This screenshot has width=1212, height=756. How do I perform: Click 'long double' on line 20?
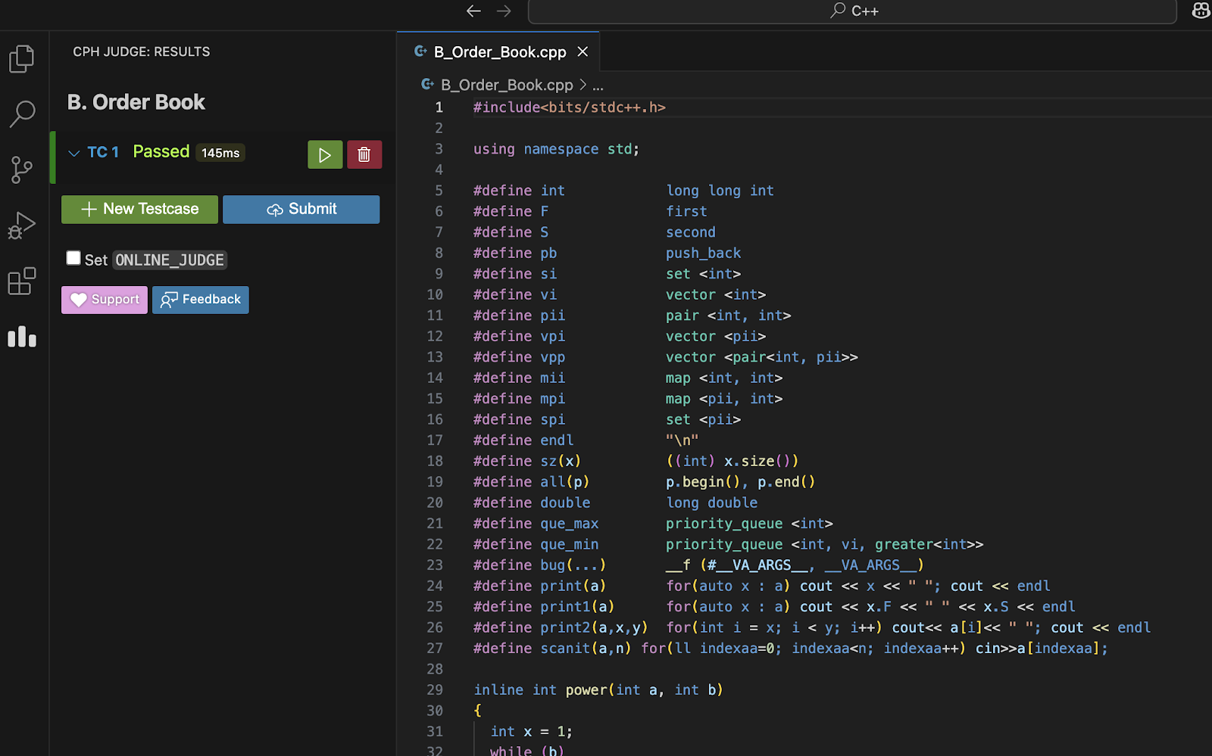[712, 502]
